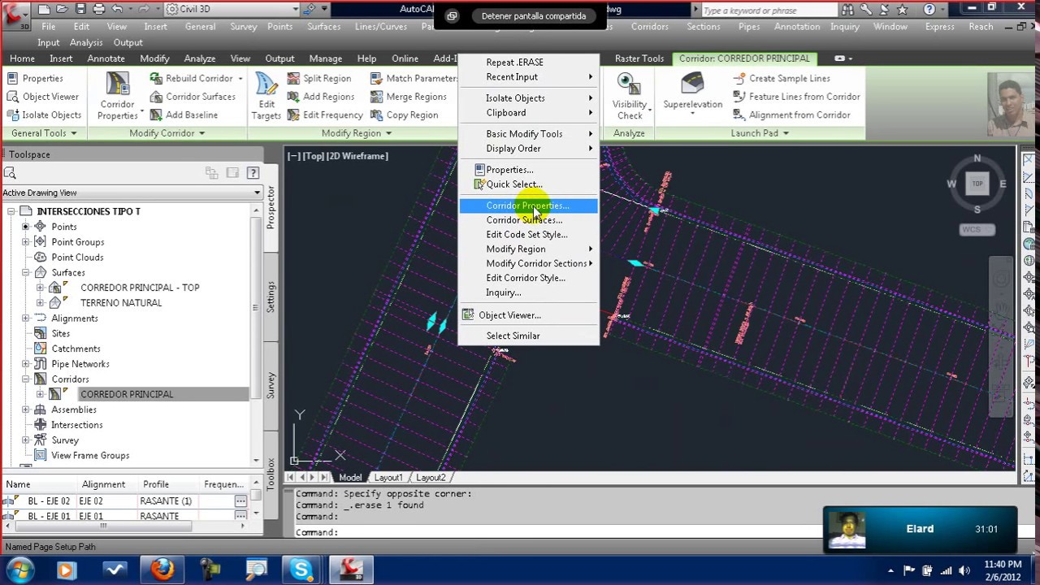Click Create Sample Lines
Image resolution: width=1040 pixels, height=585 pixels.
[781, 78]
